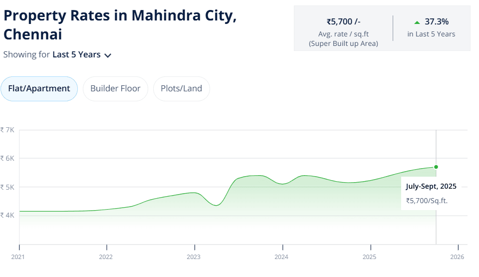Switch to the Plots/Land tab
The height and width of the screenshot is (277, 479).
click(x=181, y=89)
